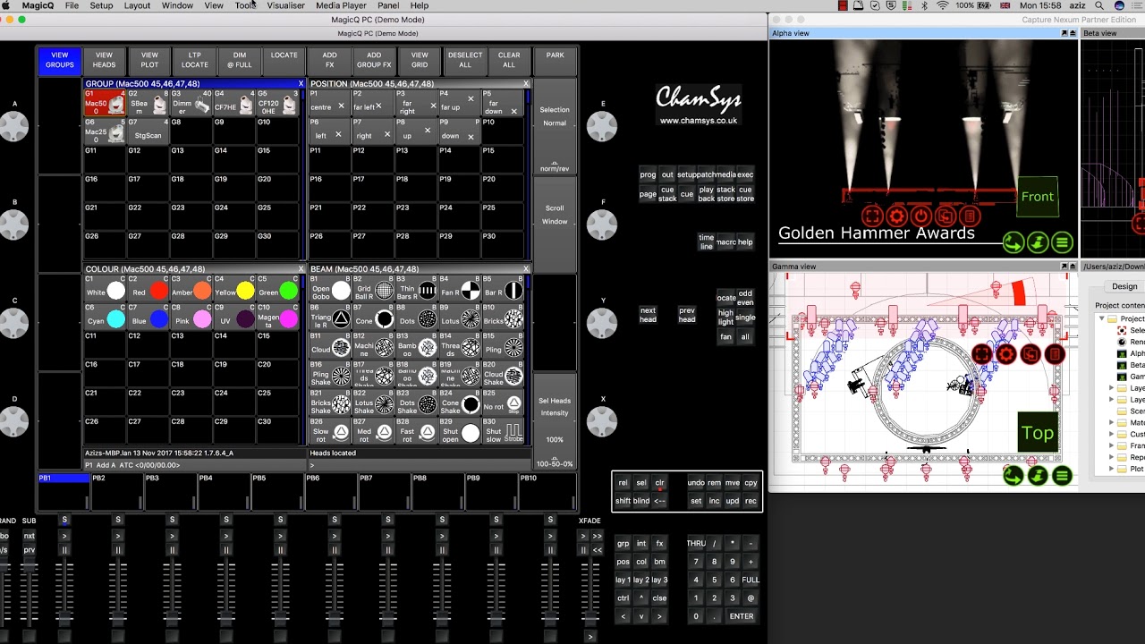Toggle odd even head selection
The height and width of the screenshot is (644, 1145).
pyautogui.click(x=745, y=298)
